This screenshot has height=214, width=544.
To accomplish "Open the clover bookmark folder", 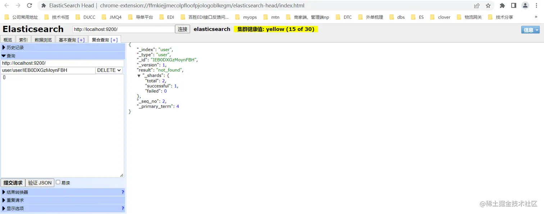I will (440, 17).
